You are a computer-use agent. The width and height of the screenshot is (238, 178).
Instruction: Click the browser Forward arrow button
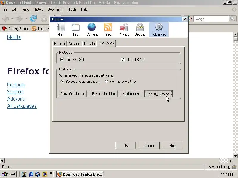tap(19, 19)
